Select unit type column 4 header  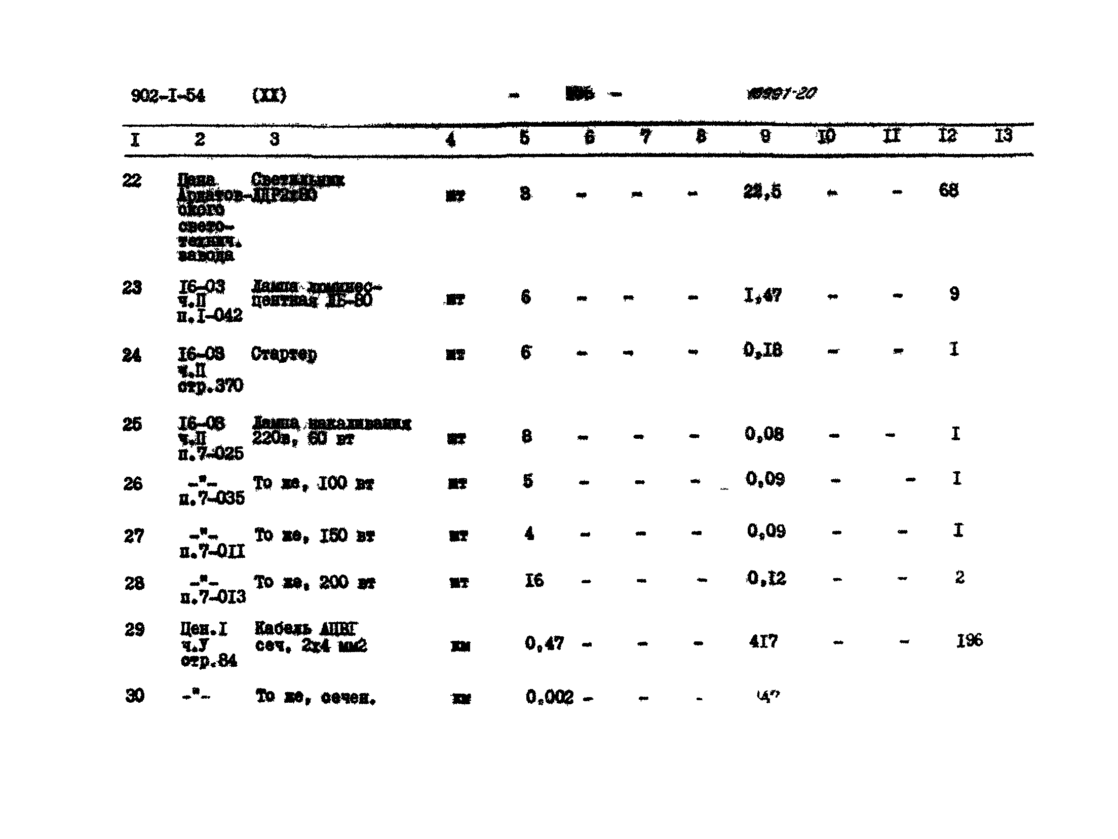click(x=449, y=140)
